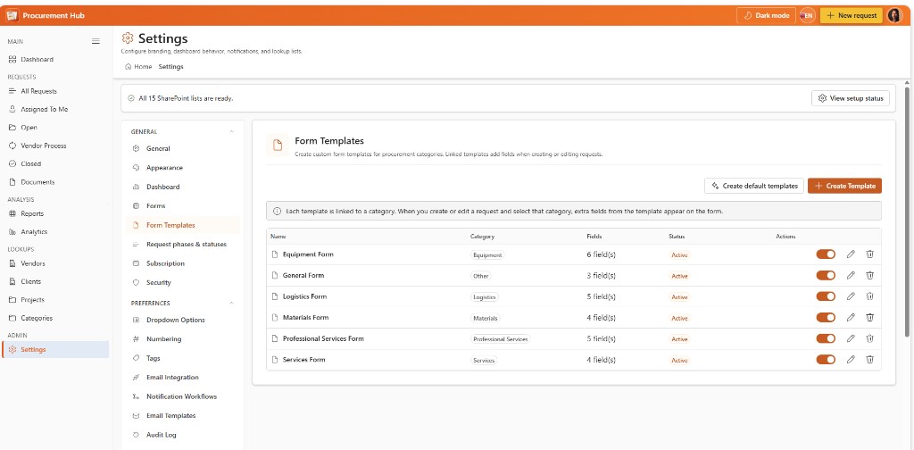Edit the Materials Form template

pos(851,317)
